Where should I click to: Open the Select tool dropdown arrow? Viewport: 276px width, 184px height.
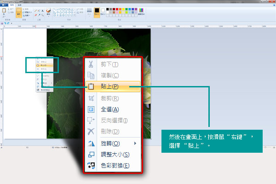(x=19, y=16)
